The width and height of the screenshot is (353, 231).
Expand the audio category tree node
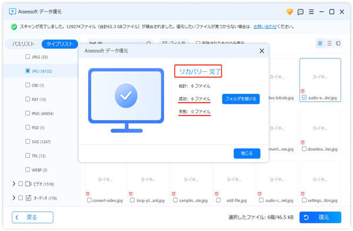point(14,198)
